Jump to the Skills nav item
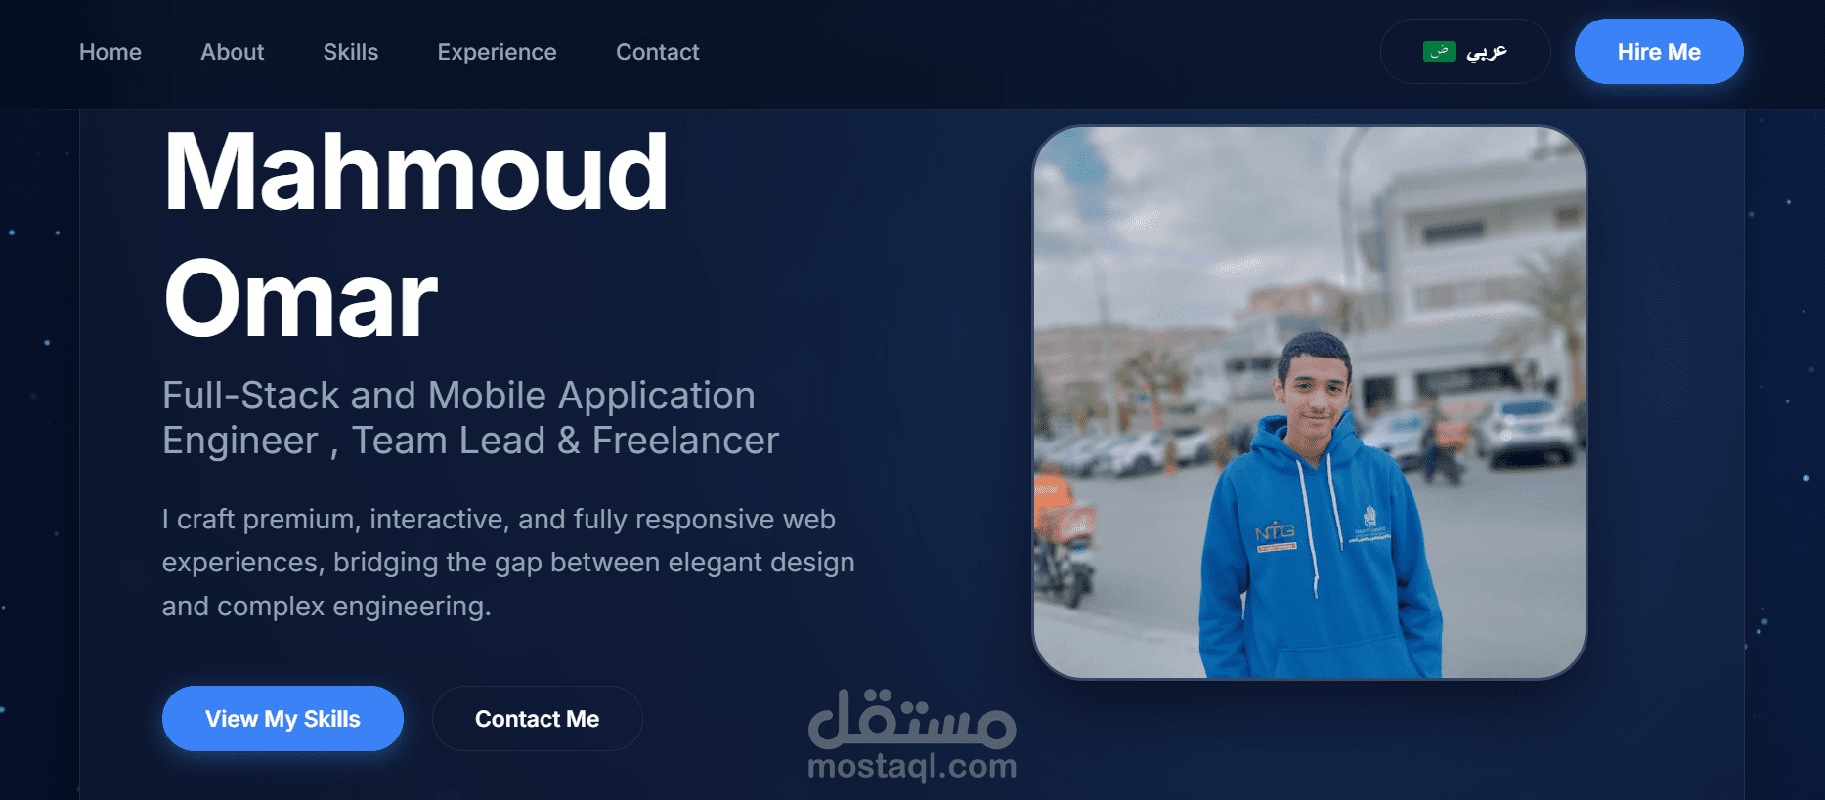 click(x=351, y=52)
